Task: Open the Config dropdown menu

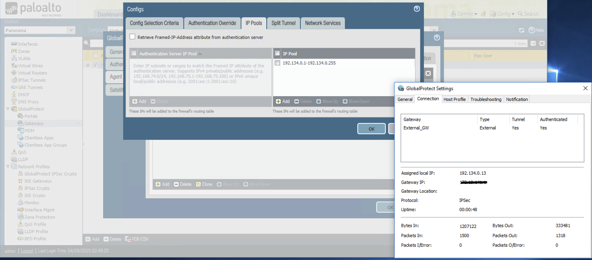Action: click(502, 14)
